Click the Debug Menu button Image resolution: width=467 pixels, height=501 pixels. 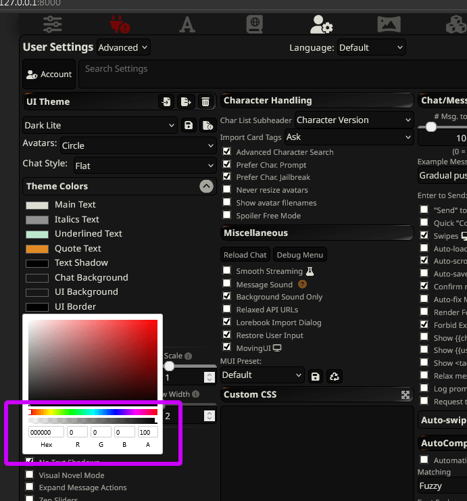click(299, 255)
